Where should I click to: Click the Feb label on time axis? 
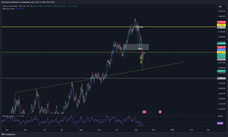coord(192,130)
